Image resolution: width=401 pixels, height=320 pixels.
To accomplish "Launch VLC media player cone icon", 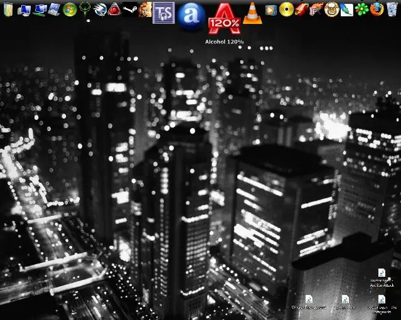I will pyautogui.click(x=253, y=12).
